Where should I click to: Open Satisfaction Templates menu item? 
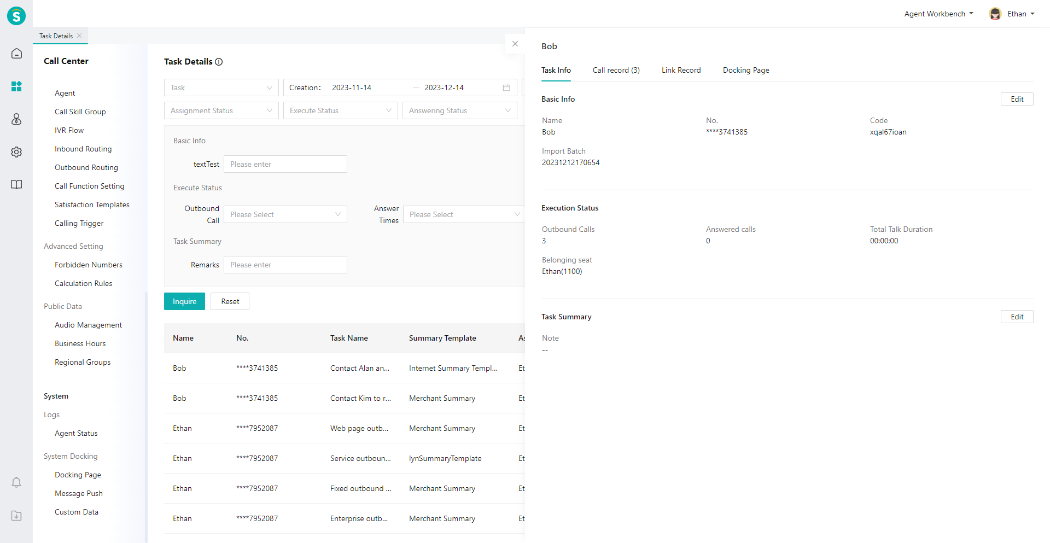pyautogui.click(x=92, y=205)
